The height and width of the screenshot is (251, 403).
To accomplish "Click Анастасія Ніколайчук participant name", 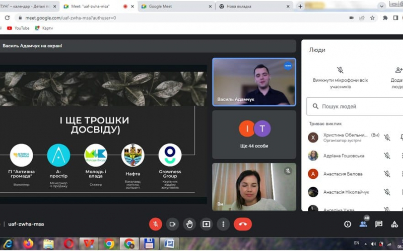I will pyautogui.click(x=346, y=192).
